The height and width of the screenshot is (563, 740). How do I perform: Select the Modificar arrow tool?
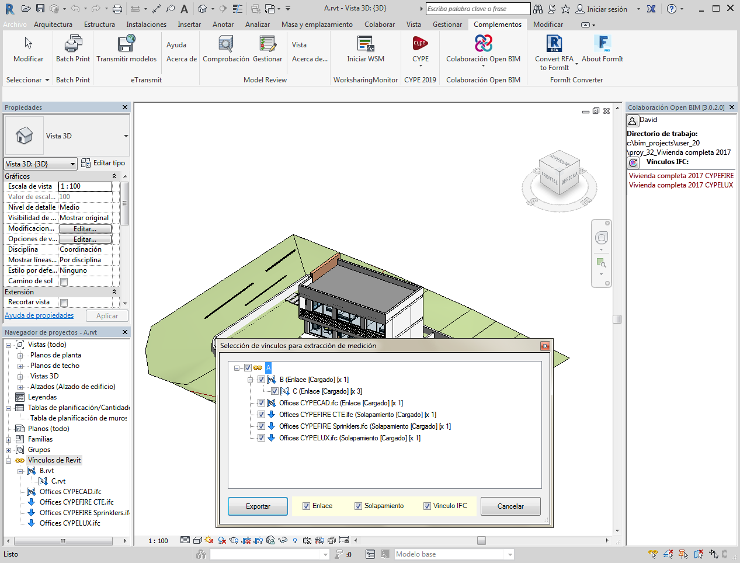point(28,49)
